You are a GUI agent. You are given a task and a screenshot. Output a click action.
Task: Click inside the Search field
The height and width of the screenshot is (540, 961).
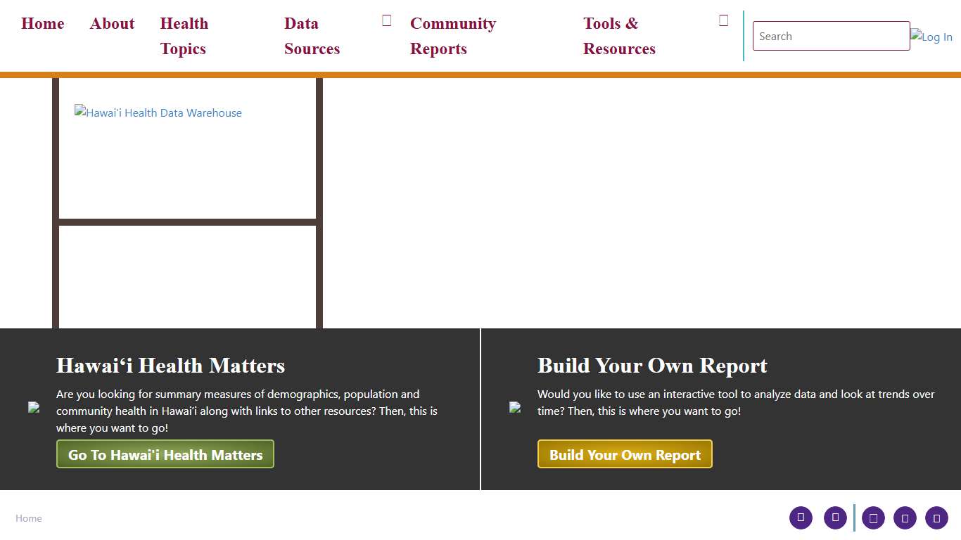point(830,36)
